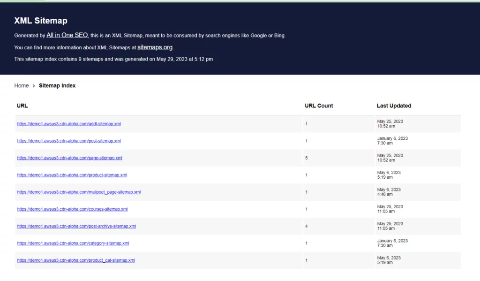This screenshot has width=480, height=281.
Task: Click the Last Updated column header
Action: click(x=394, y=106)
